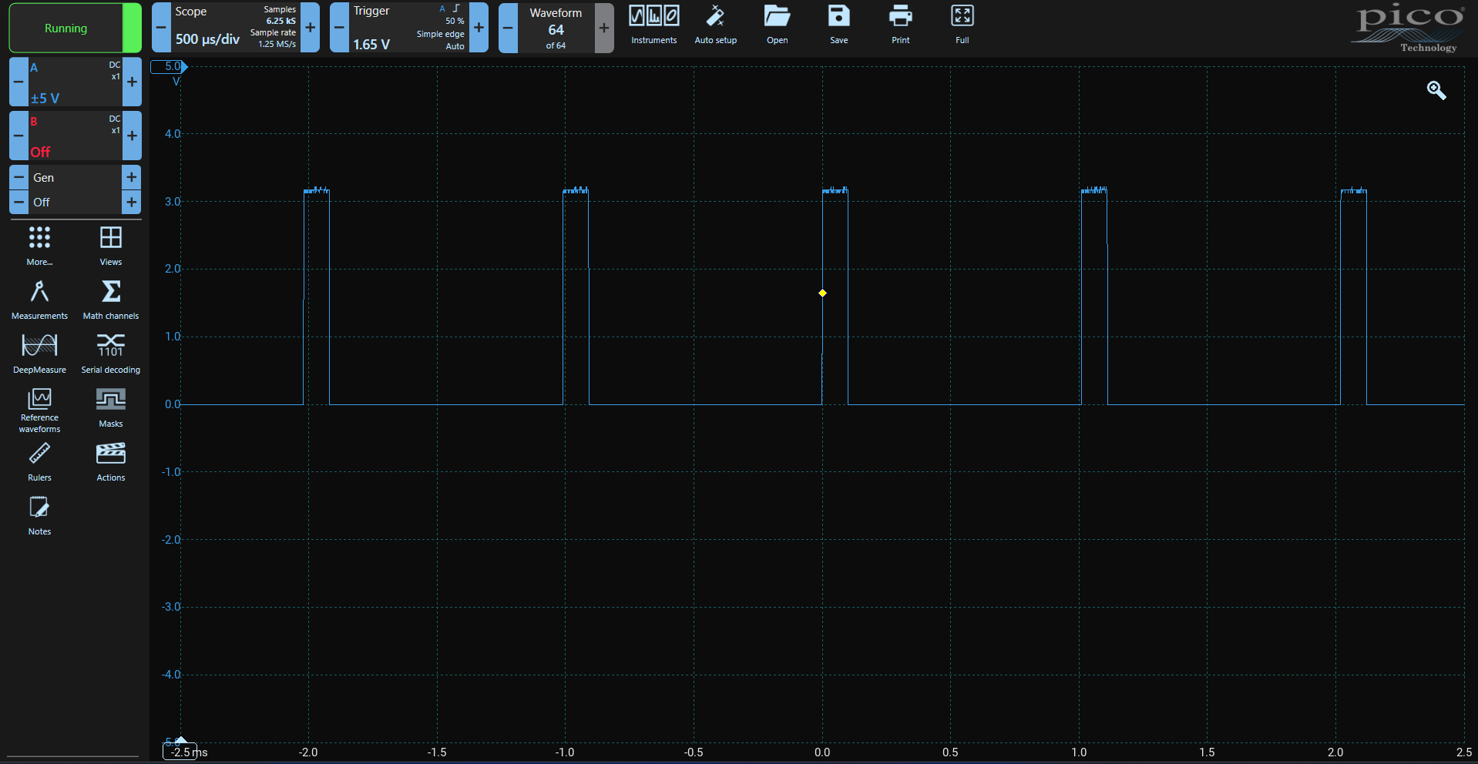Click minus on the generator Off row
This screenshot has height=764, width=1478.
[18, 202]
